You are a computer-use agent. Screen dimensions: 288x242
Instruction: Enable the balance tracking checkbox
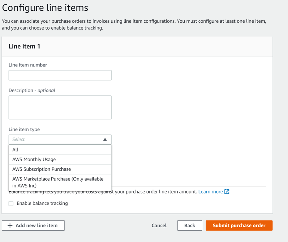[11, 204]
